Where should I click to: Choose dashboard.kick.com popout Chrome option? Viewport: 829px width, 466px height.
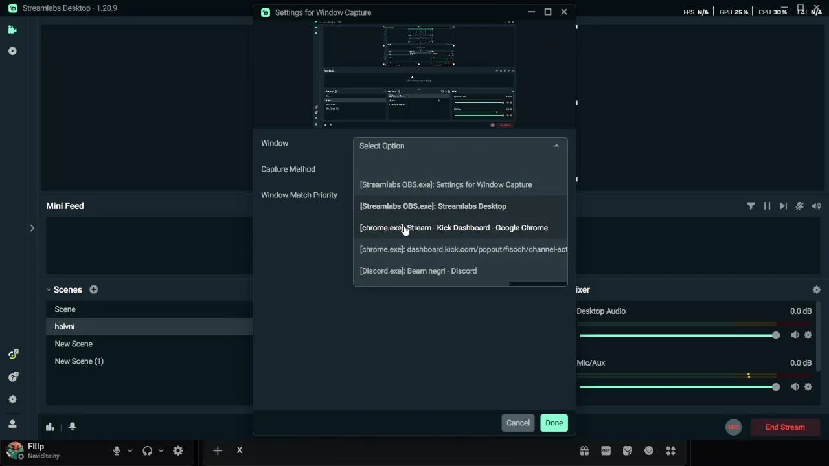tap(460, 249)
